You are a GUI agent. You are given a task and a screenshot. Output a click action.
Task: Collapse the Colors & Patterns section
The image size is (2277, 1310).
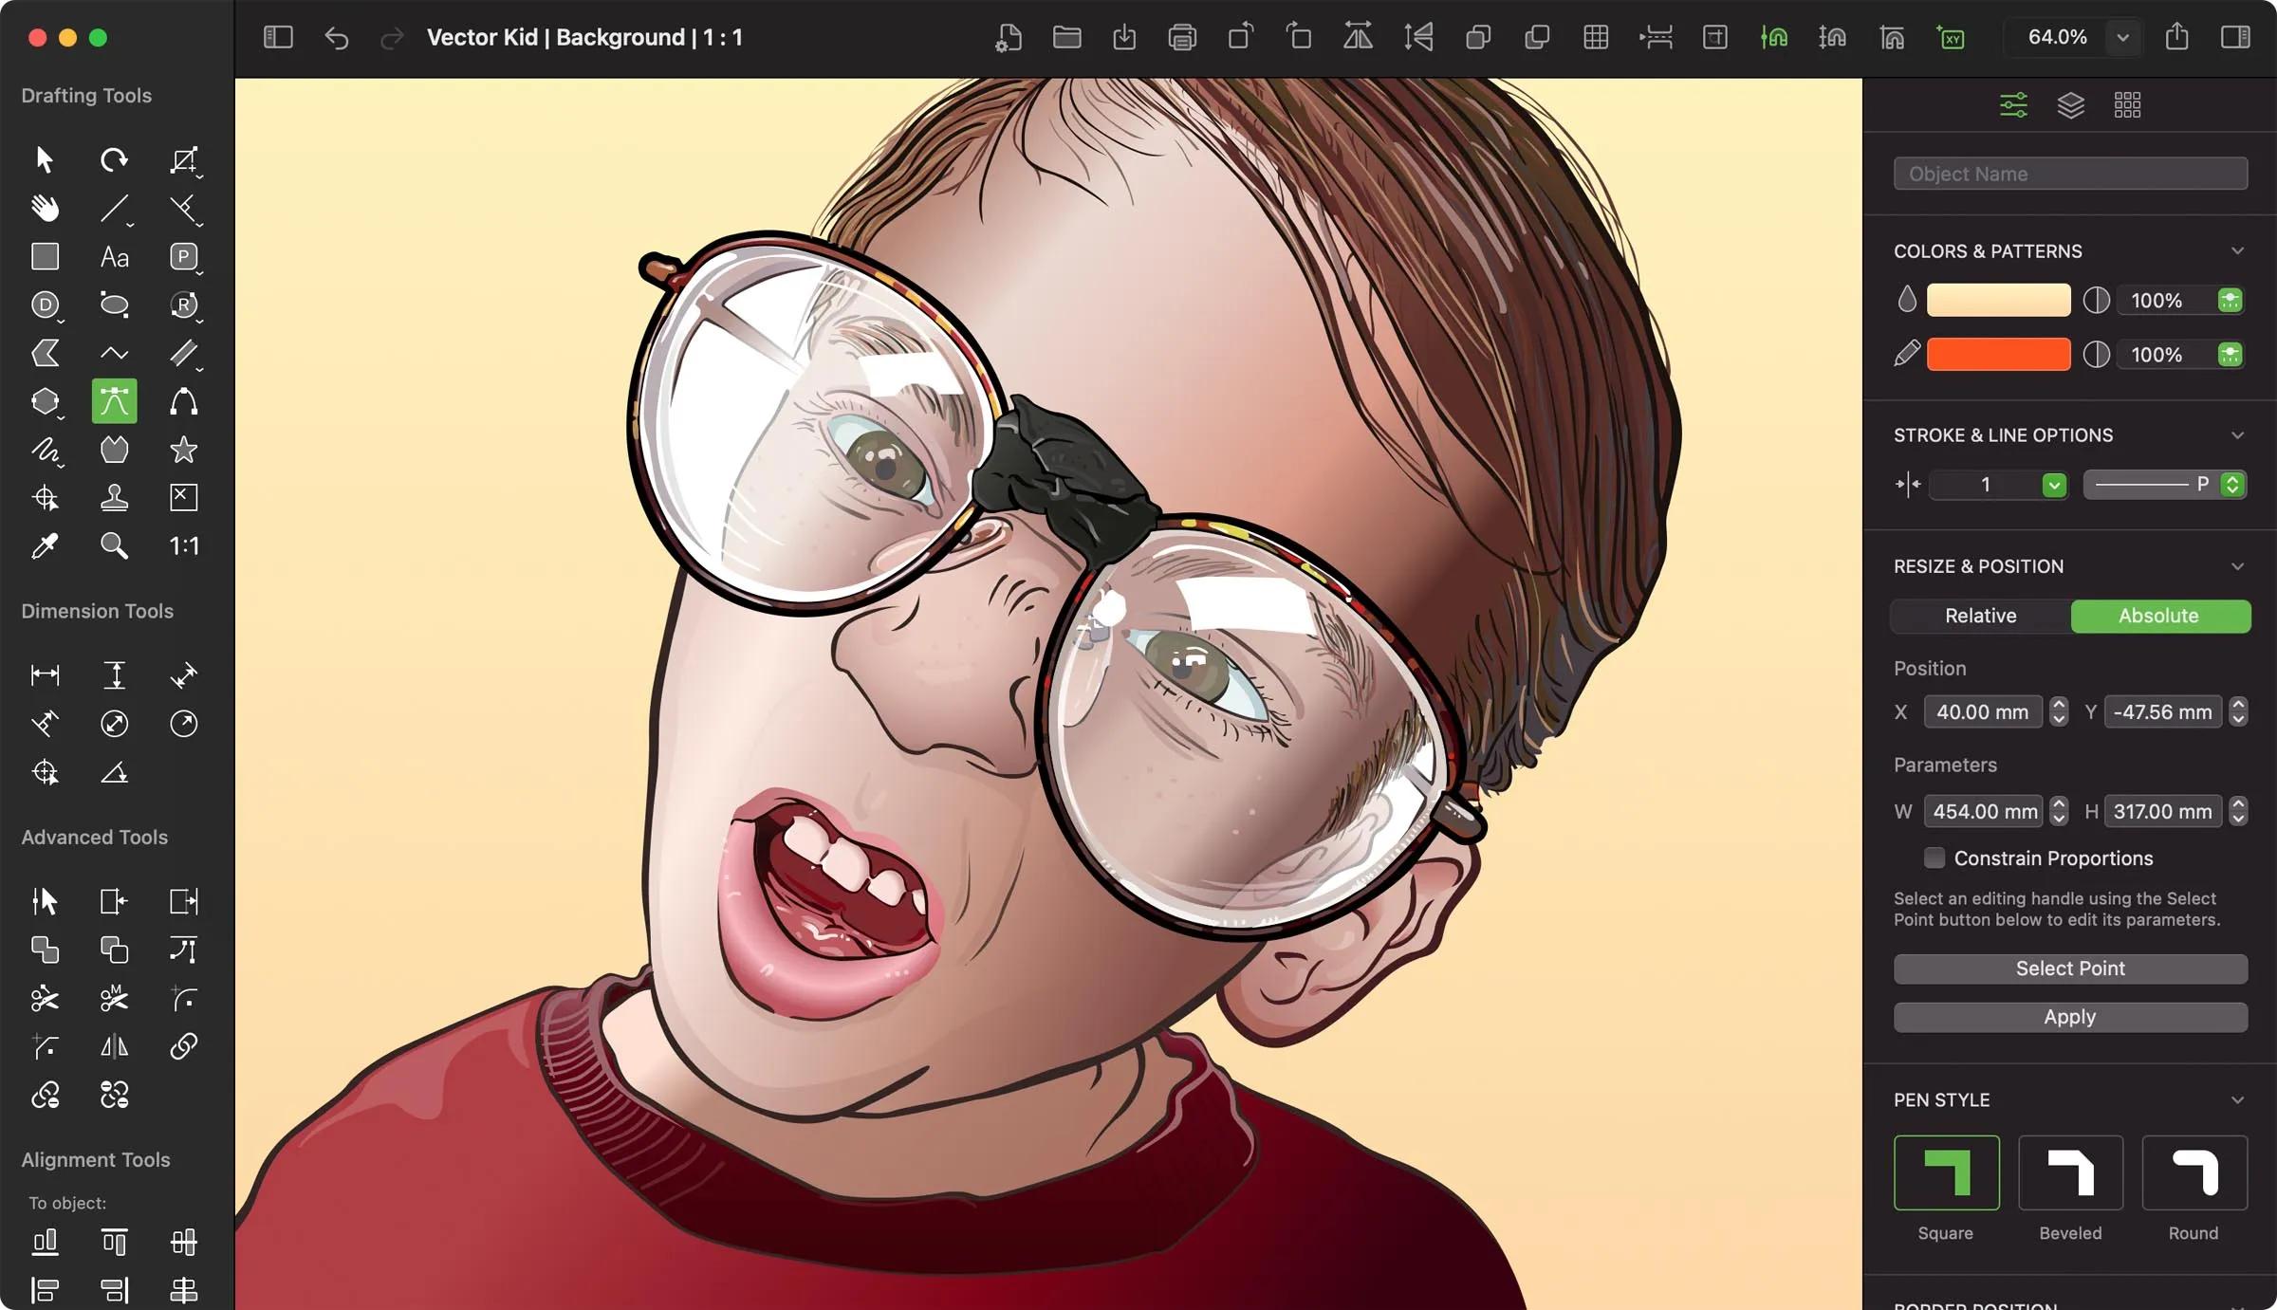(x=2239, y=249)
